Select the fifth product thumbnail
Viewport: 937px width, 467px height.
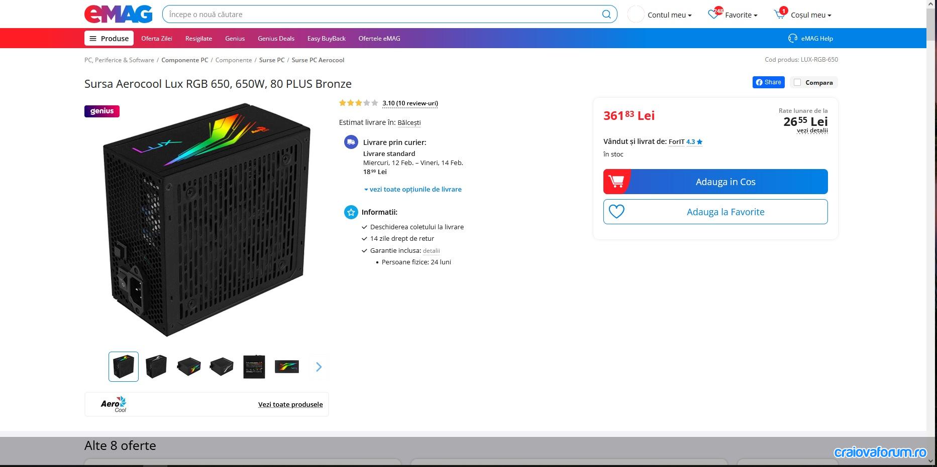pyautogui.click(x=254, y=367)
